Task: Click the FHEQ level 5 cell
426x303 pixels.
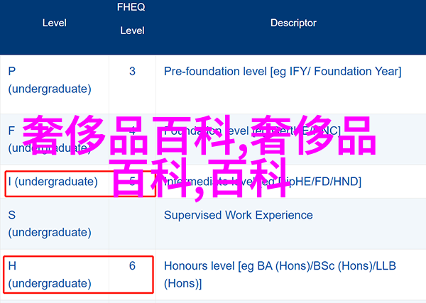Action: (x=132, y=182)
